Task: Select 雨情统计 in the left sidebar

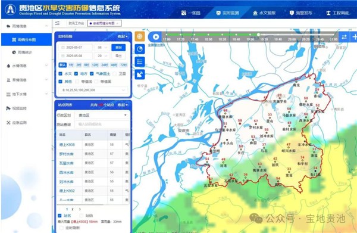Action: [23, 52]
